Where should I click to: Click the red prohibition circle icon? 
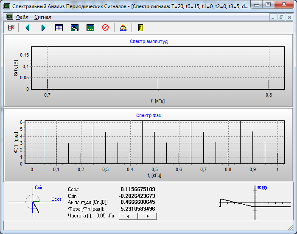tap(105, 28)
